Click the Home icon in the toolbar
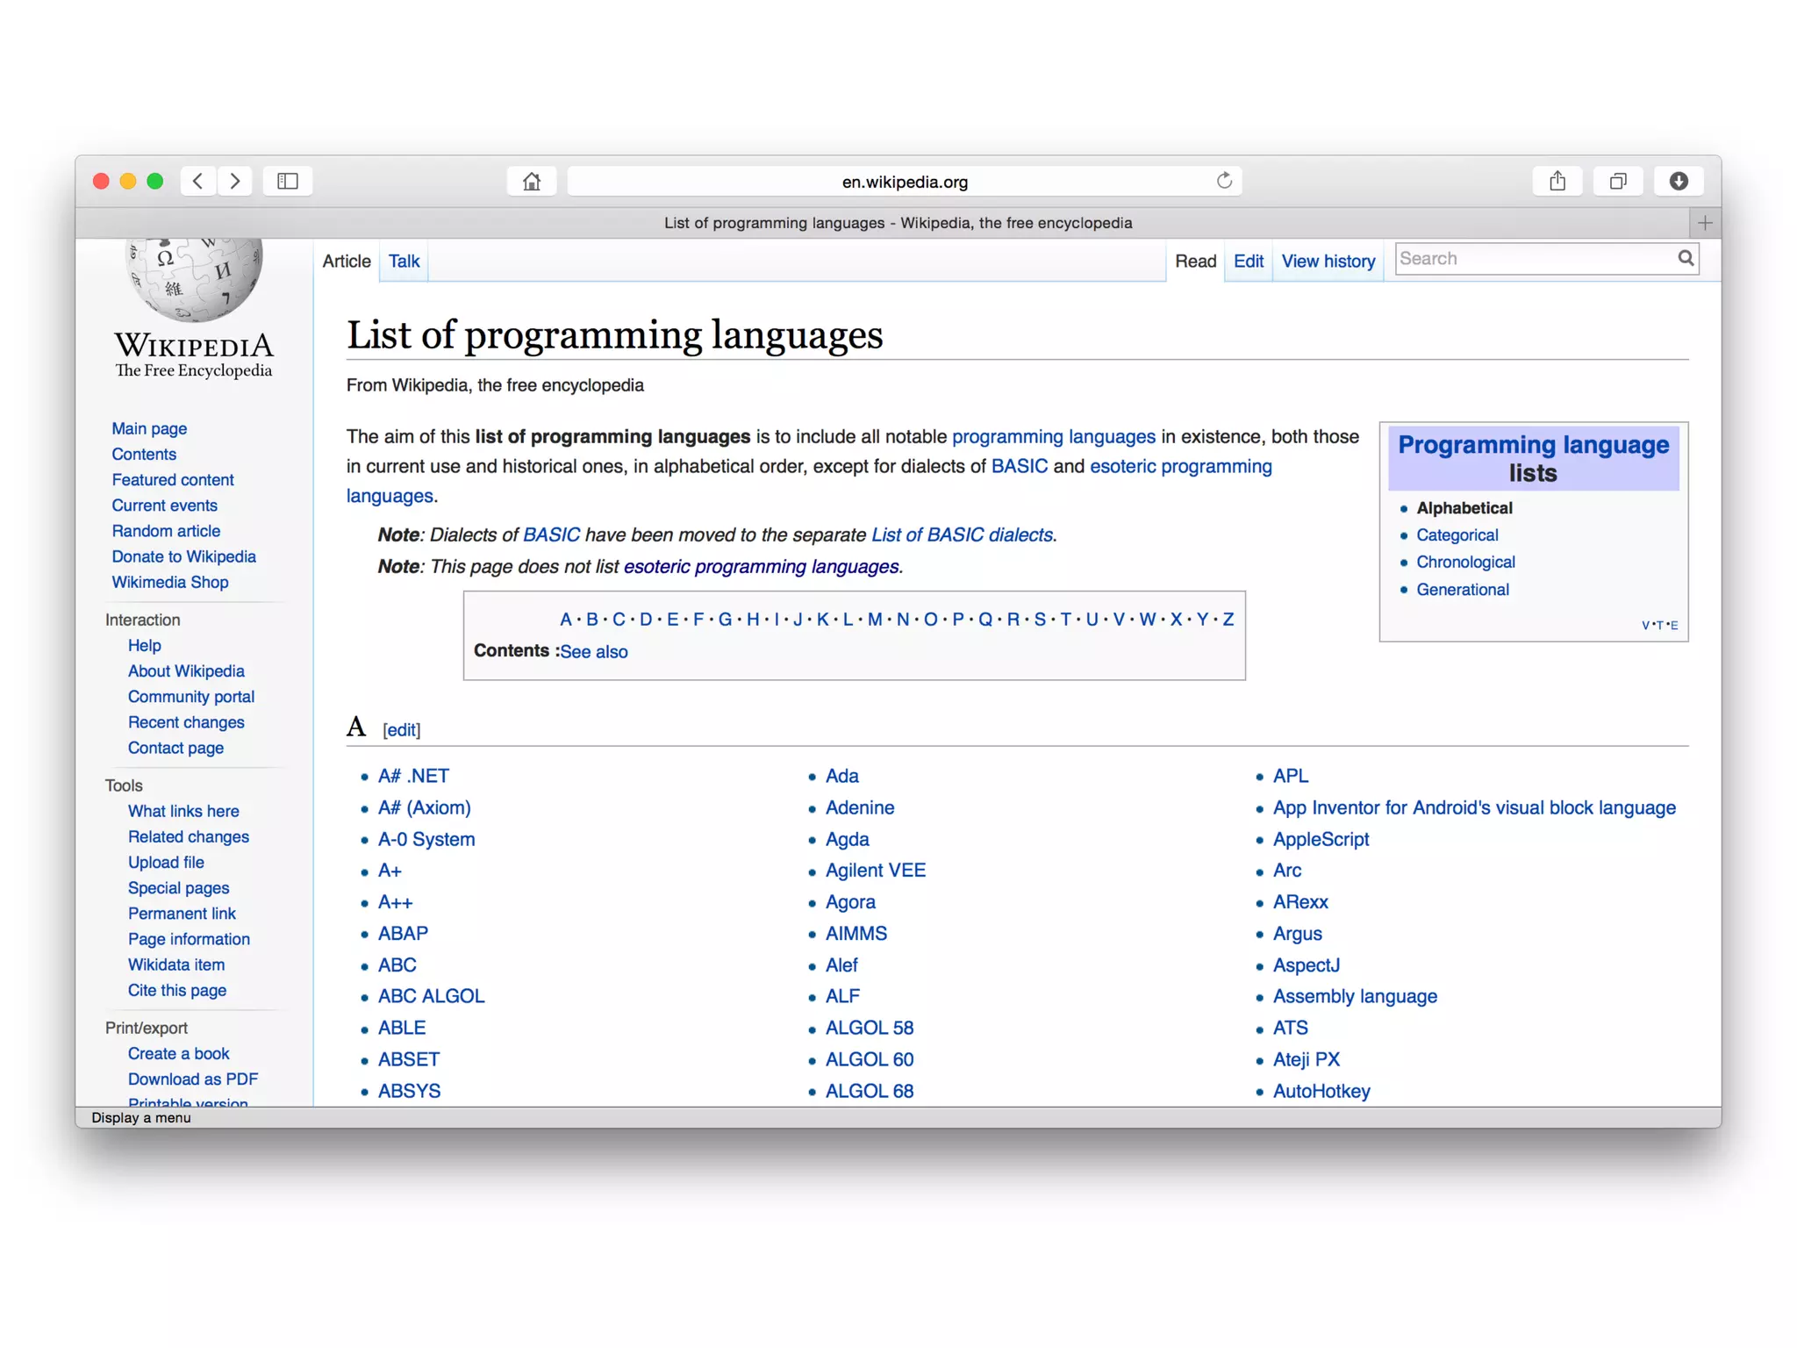1797x1348 pixels. (532, 181)
